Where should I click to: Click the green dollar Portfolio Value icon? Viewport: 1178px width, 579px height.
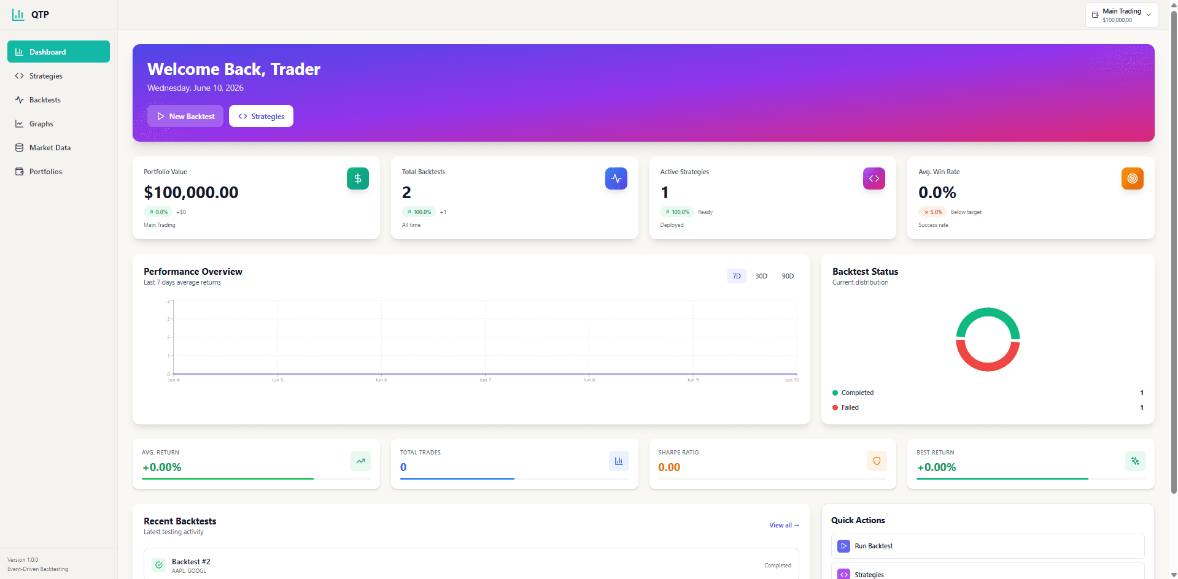point(358,178)
